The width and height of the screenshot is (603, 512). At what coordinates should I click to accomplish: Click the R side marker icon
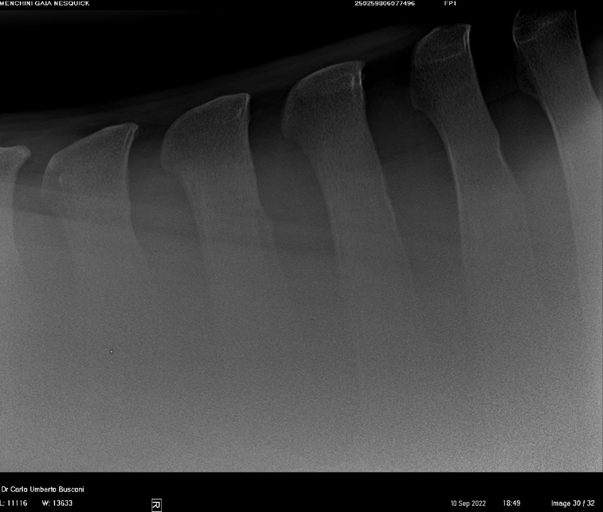tap(156, 505)
